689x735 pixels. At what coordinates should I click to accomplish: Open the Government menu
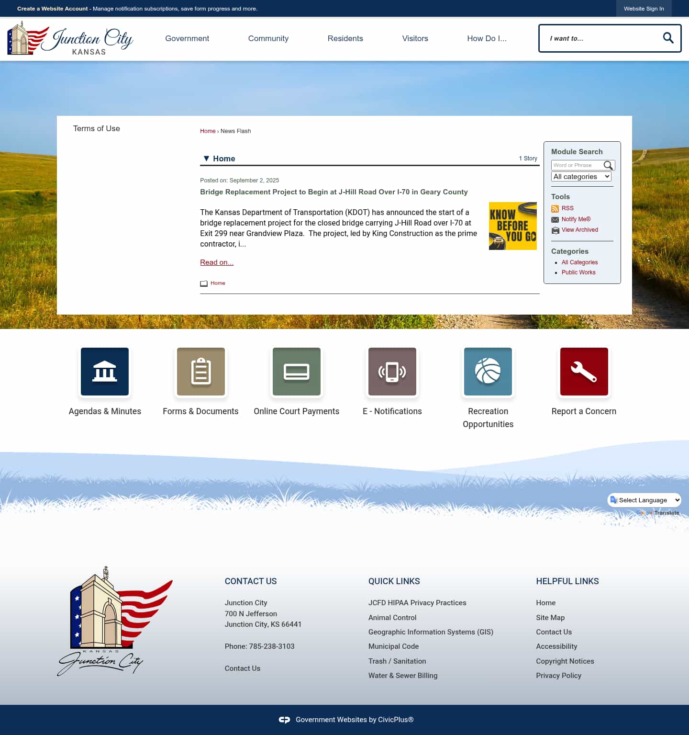187,38
